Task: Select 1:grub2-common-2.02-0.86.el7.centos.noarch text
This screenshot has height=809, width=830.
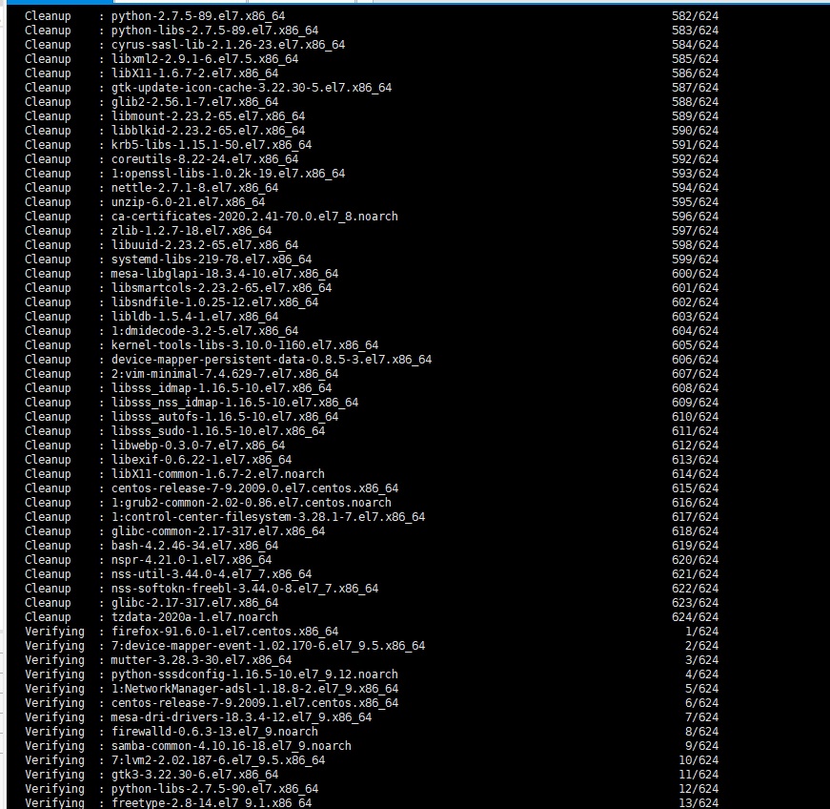Action: (251, 503)
